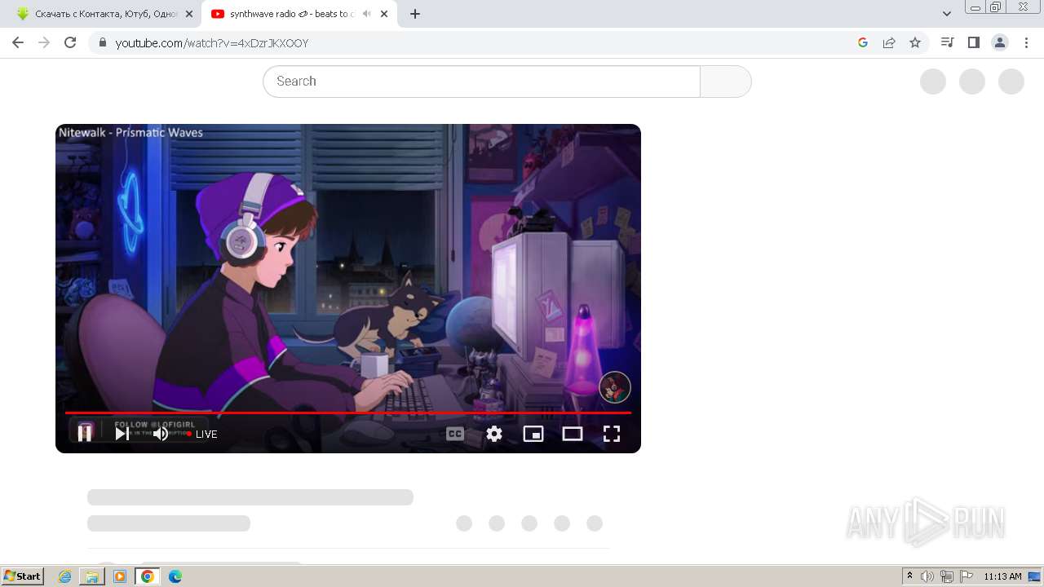View site info via the lock icon
This screenshot has width=1044, height=587.
point(102,42)
